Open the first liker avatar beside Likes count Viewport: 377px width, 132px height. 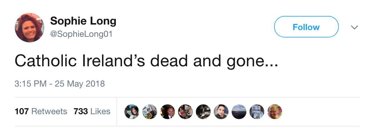tap(132, 112)
